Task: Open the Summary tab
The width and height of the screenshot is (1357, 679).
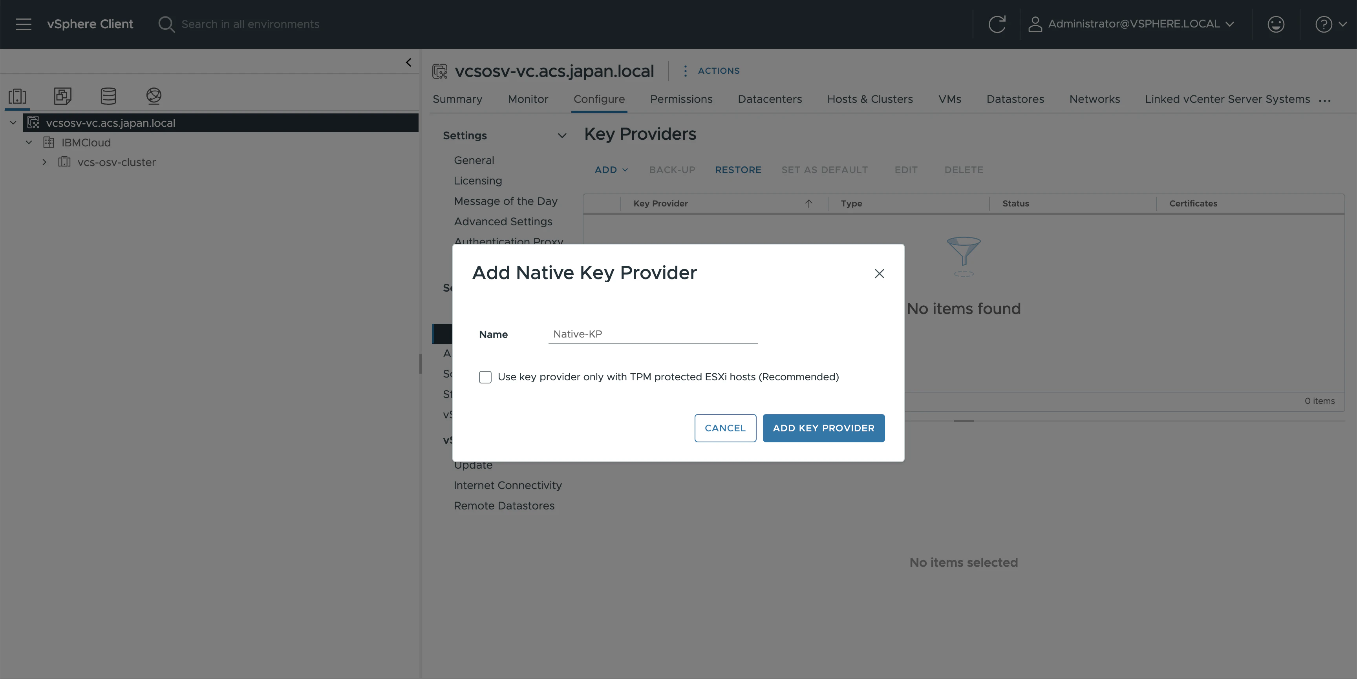Action: pyautogui.click(x=457, y=99)
